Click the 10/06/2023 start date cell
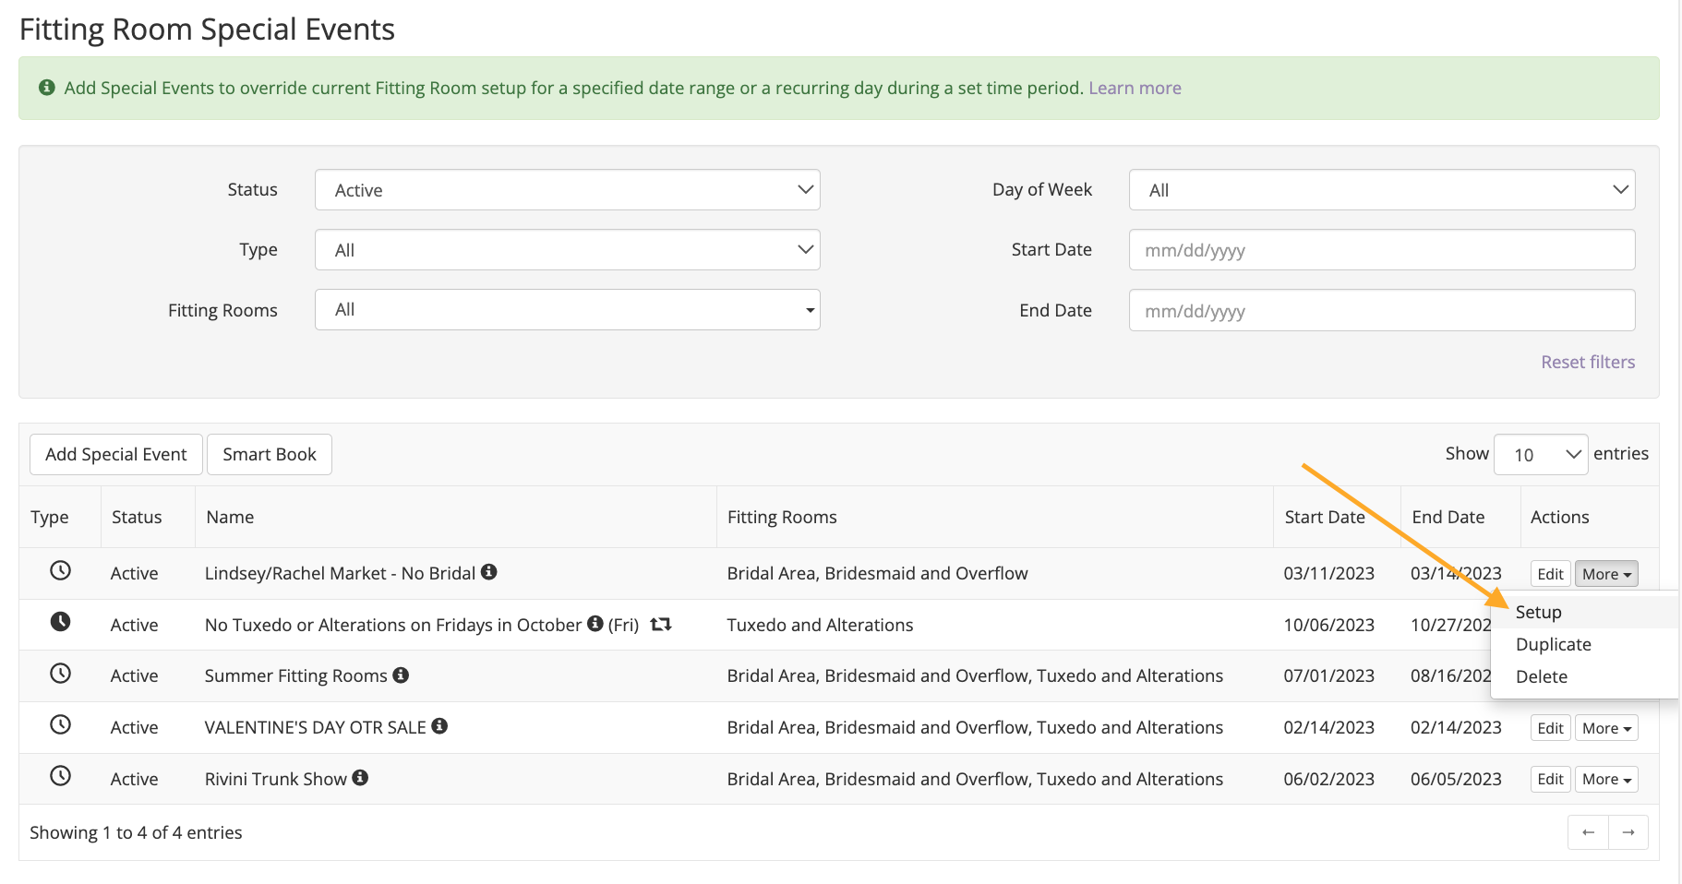The image size is (1682, 884). pos(1329,626)
